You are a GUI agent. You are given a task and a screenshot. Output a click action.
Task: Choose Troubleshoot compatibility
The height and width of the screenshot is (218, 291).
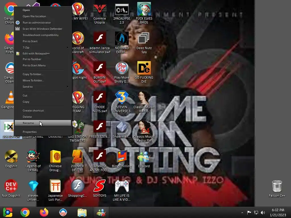click(x=43, y=35)
